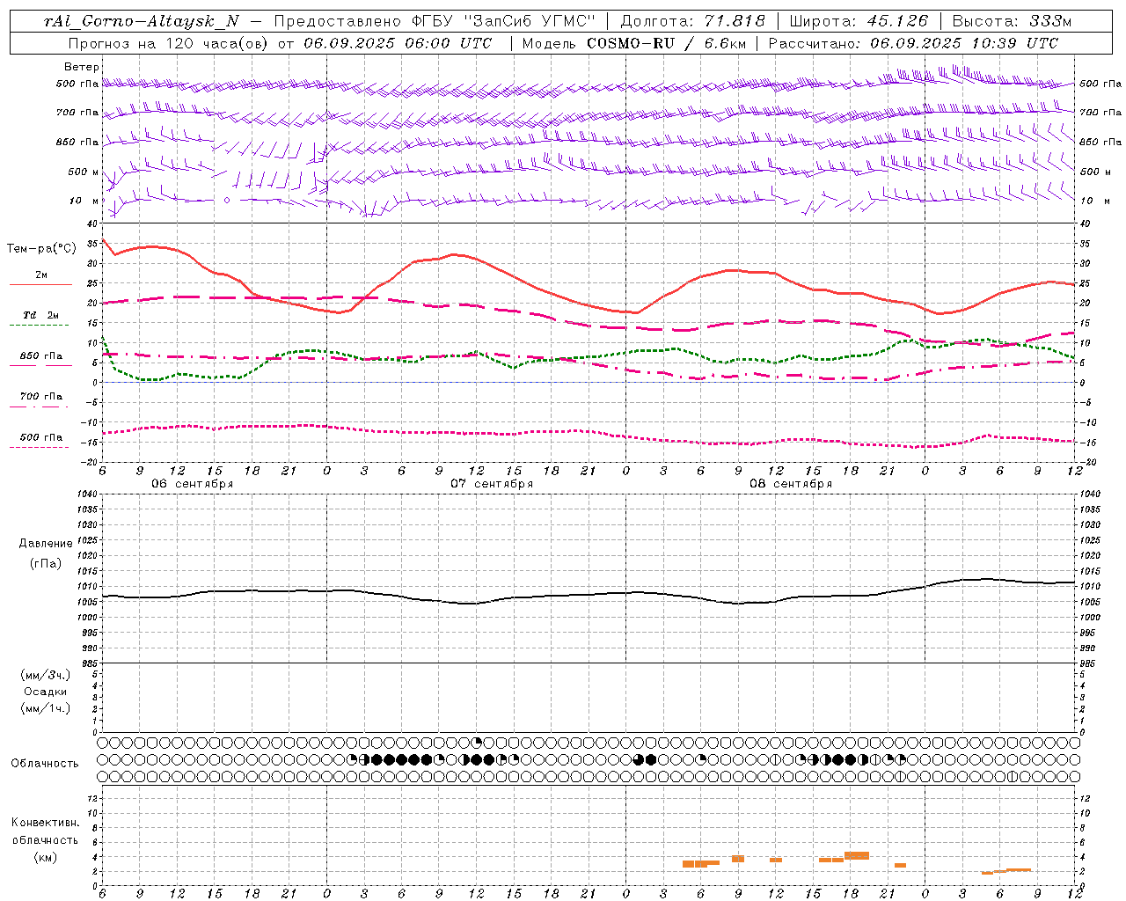
Task: Click the "Долгота: 71.818" header value
Action: coord(692,22)
